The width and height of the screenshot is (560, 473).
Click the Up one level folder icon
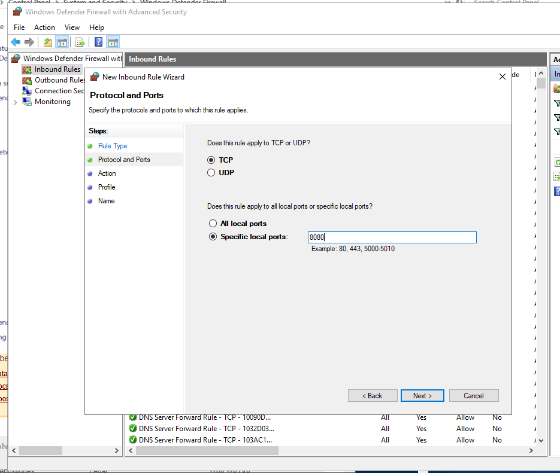[x=48, y=42]
